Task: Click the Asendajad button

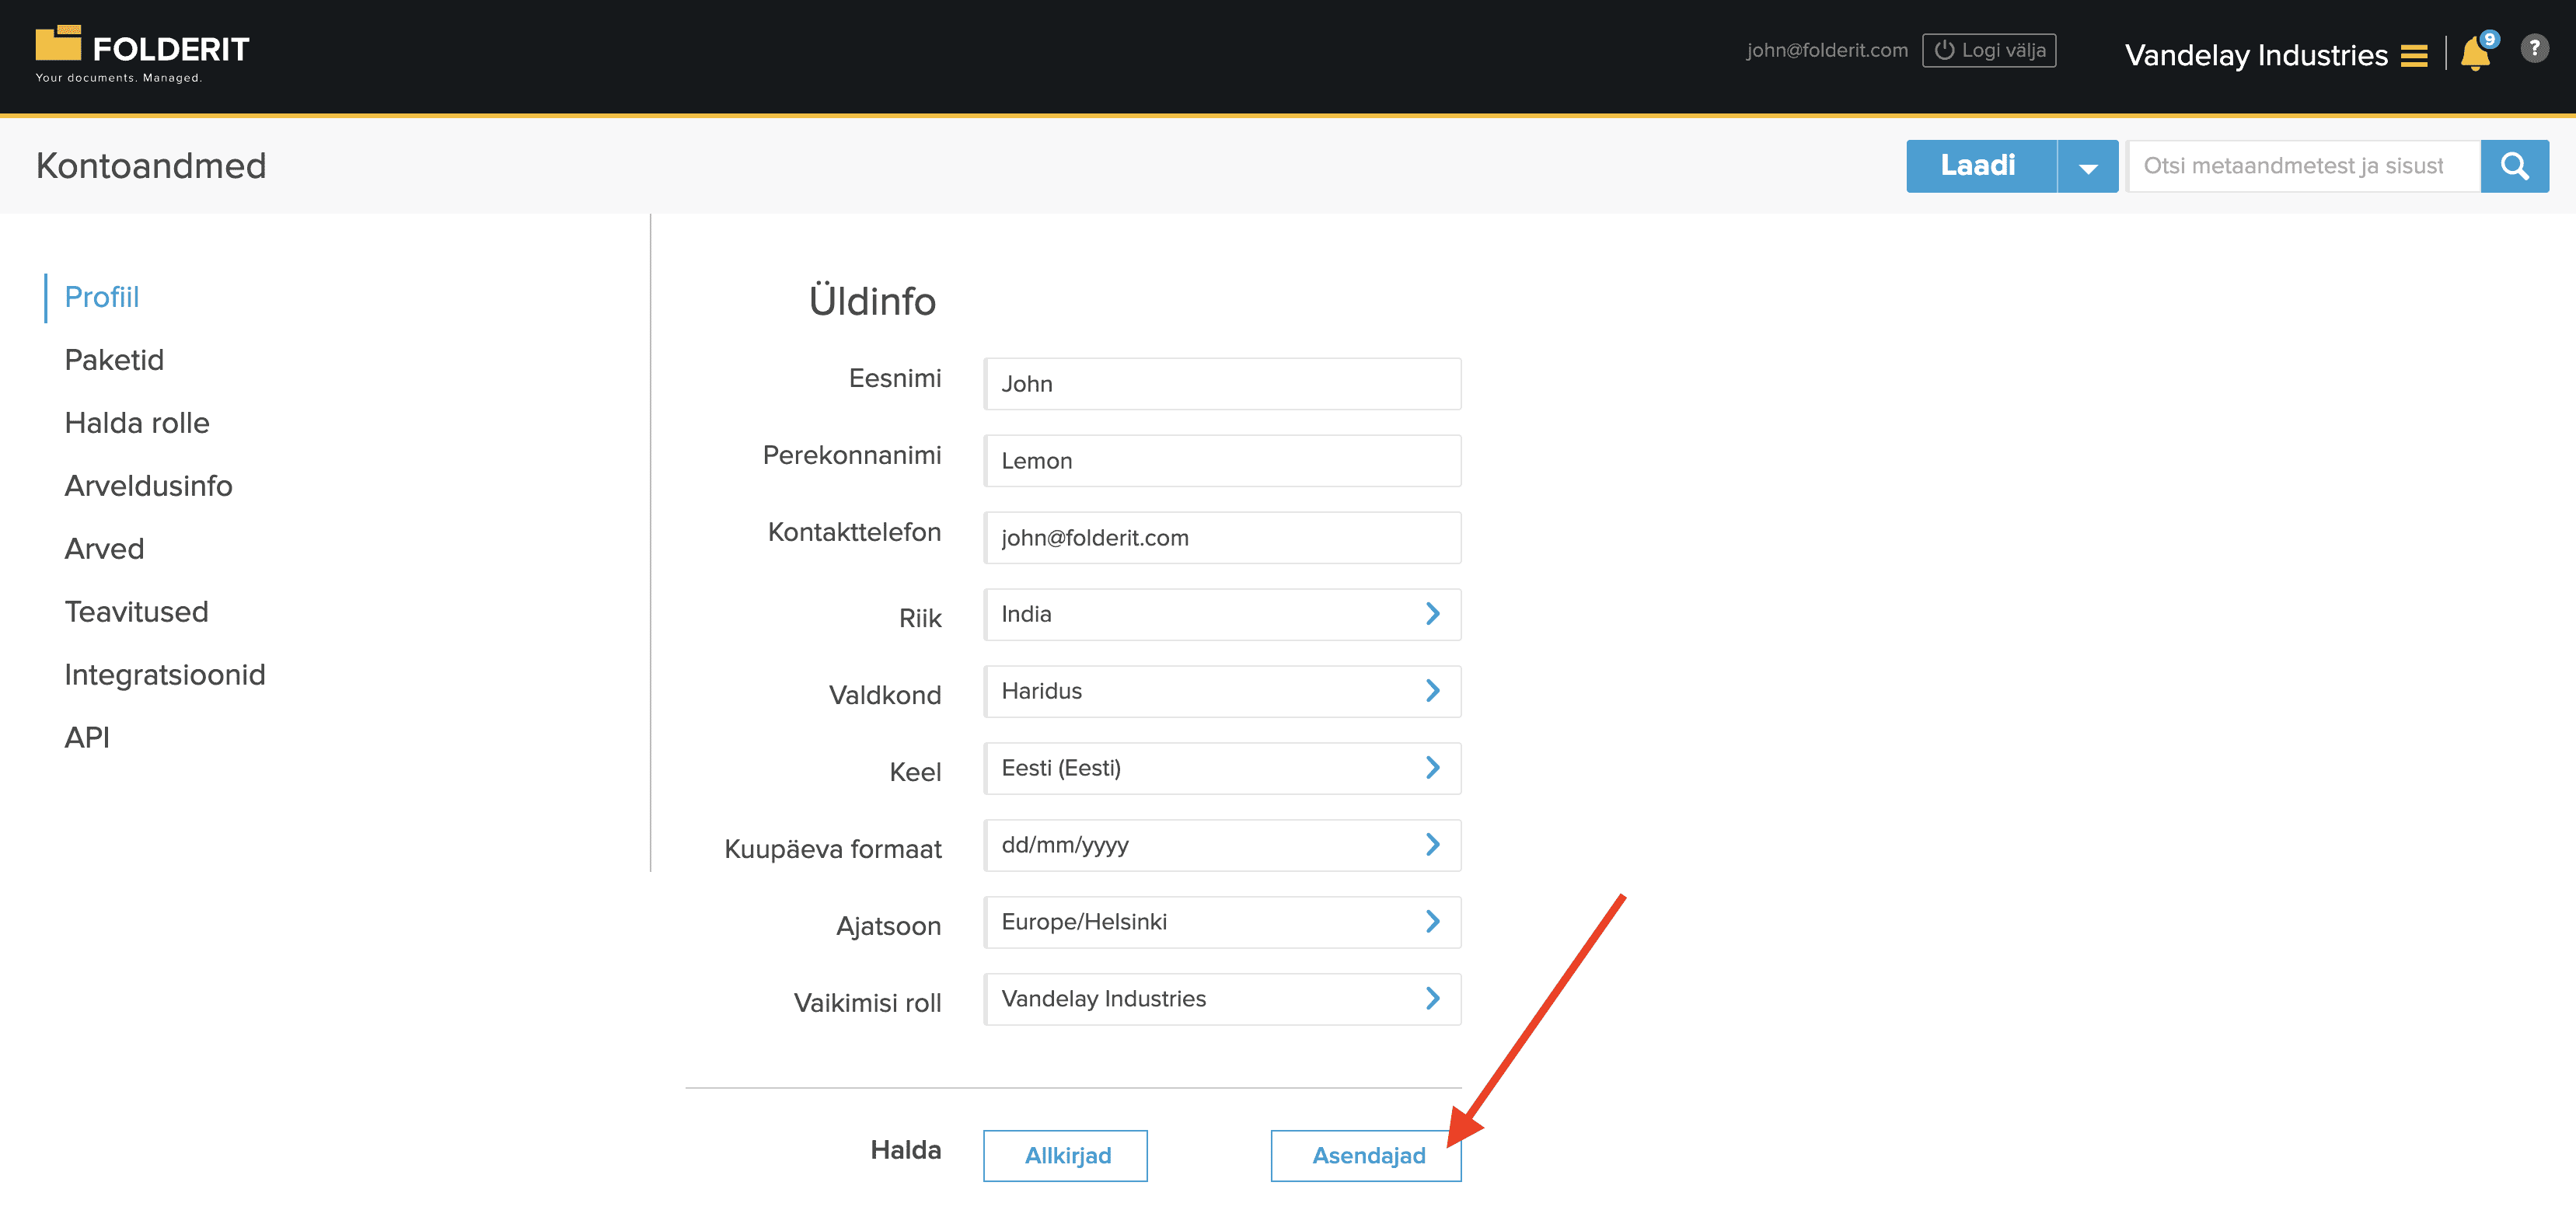Action: [x=1366, y=1156]
